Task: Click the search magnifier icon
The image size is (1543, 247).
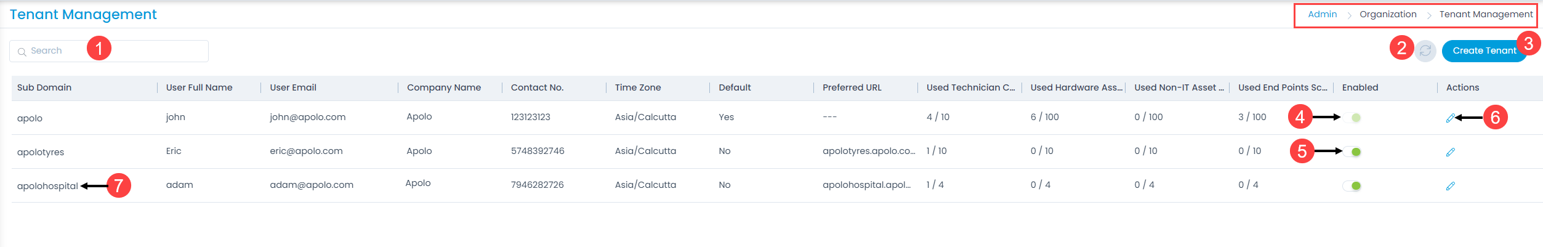Action: [x=22, y=52]
